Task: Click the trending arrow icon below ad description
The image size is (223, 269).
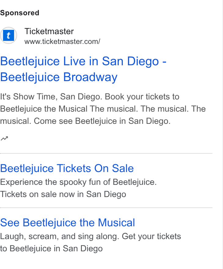Action: coord(4,138)
